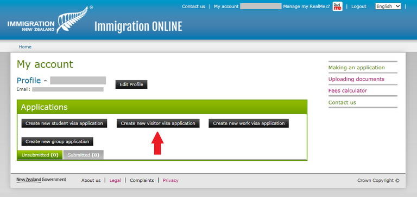Navigate to Home breadcrumb
Screen dimensions: 417x197
tap(25, 47)
